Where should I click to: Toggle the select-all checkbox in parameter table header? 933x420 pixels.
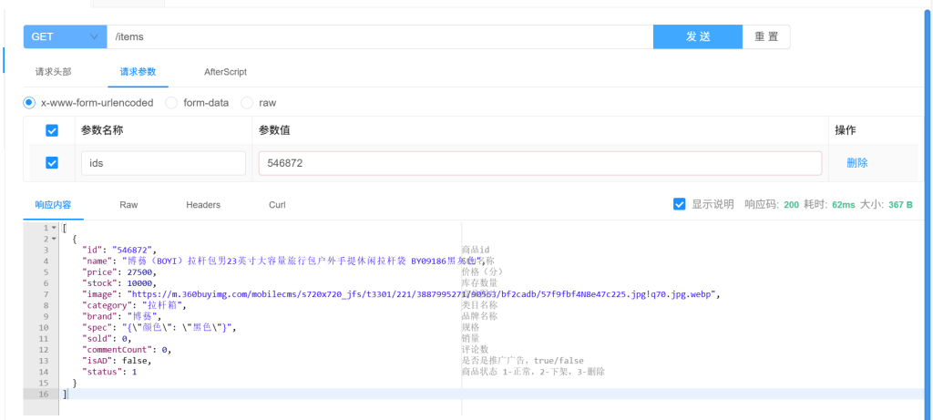pos(52,130)
